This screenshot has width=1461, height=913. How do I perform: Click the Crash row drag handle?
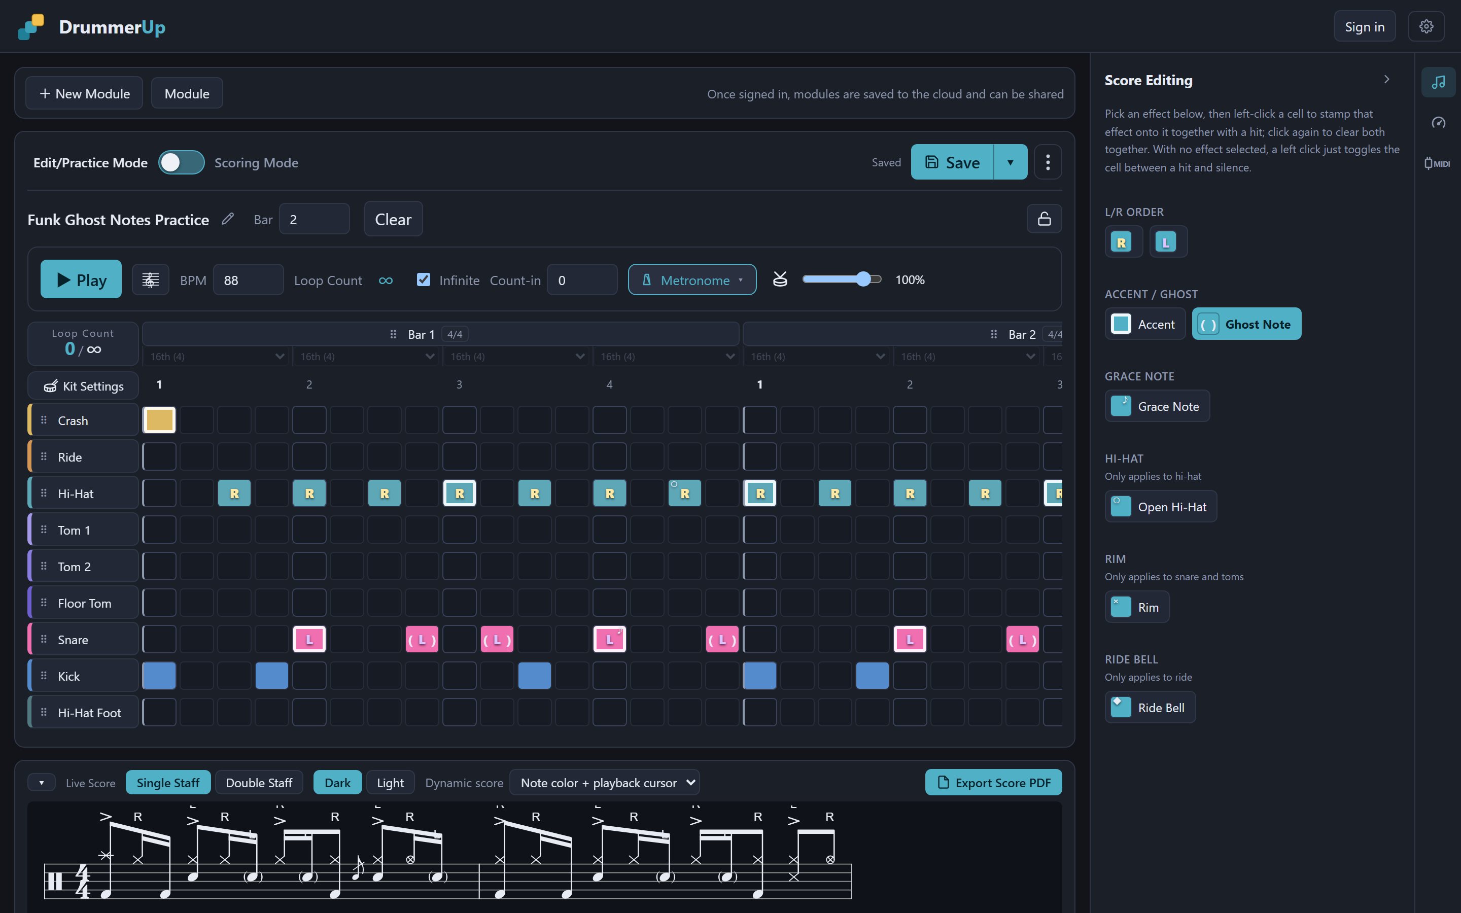pos(44,419)
